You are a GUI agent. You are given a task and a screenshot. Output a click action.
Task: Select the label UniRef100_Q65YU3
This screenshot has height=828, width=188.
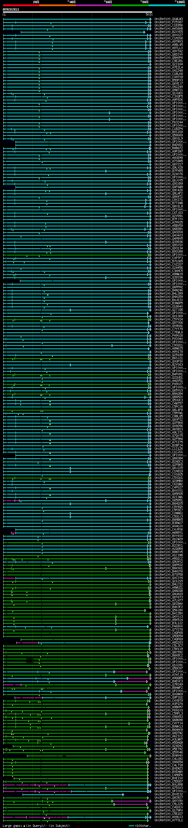coord(169,391)
